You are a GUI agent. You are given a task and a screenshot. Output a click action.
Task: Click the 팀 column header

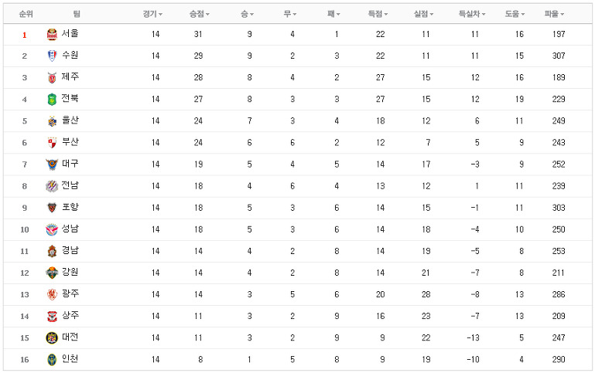pyautogui.click(x=77, y=14)
